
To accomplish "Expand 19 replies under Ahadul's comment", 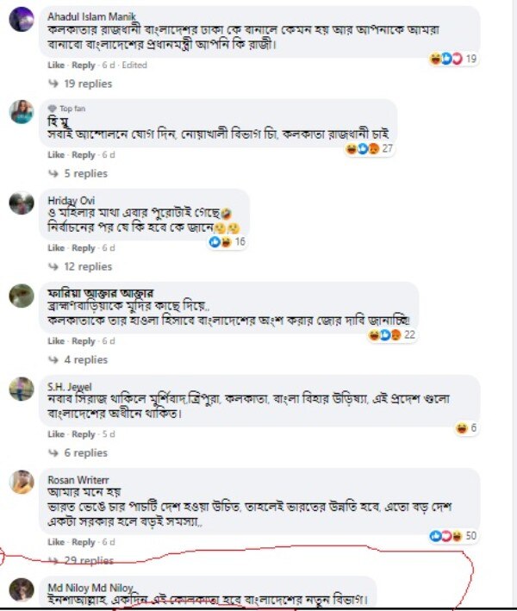I will tap(82, 84).
